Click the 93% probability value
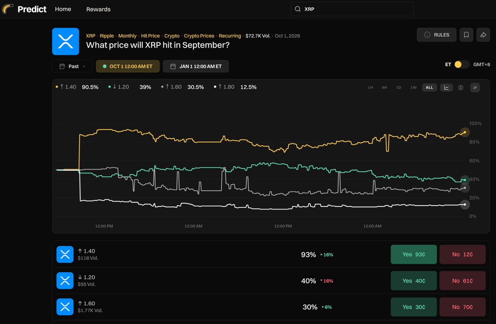Image resolution: width=496 pixels, height=324 pixels. (309, 255)
